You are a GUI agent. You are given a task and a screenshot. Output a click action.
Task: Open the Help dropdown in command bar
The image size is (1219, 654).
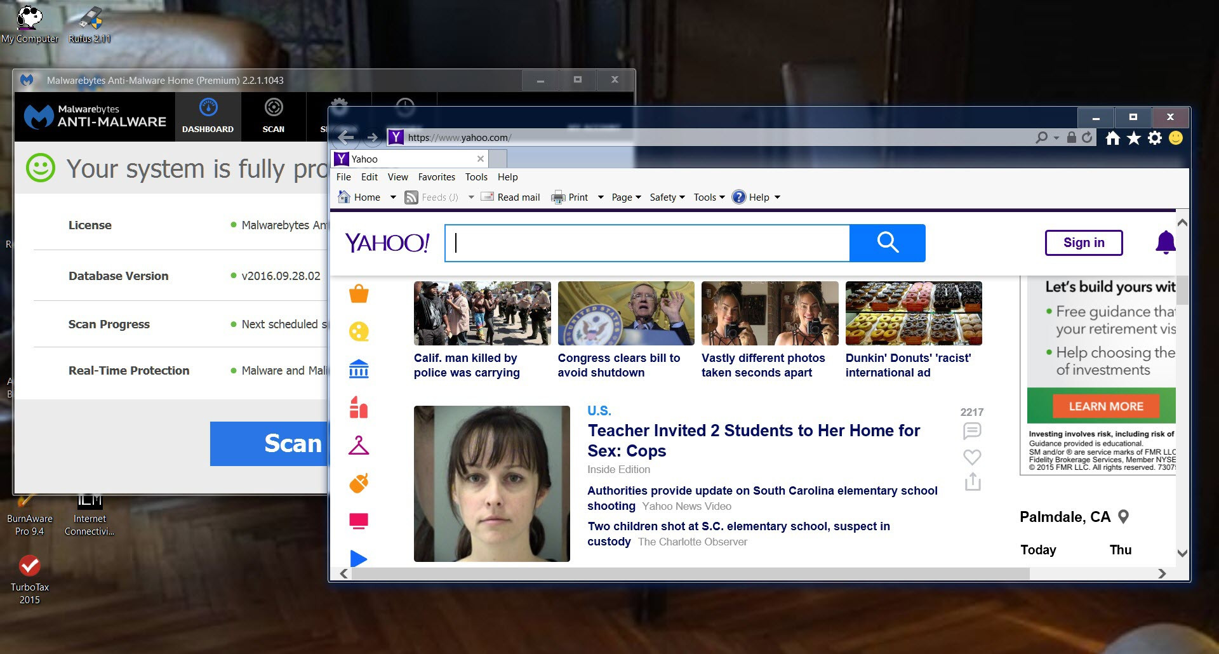(x=756, y=197)
